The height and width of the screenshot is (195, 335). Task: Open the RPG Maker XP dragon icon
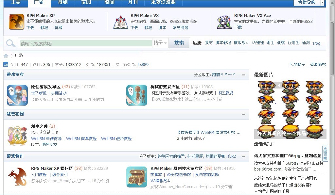click(x=16, y=22)
